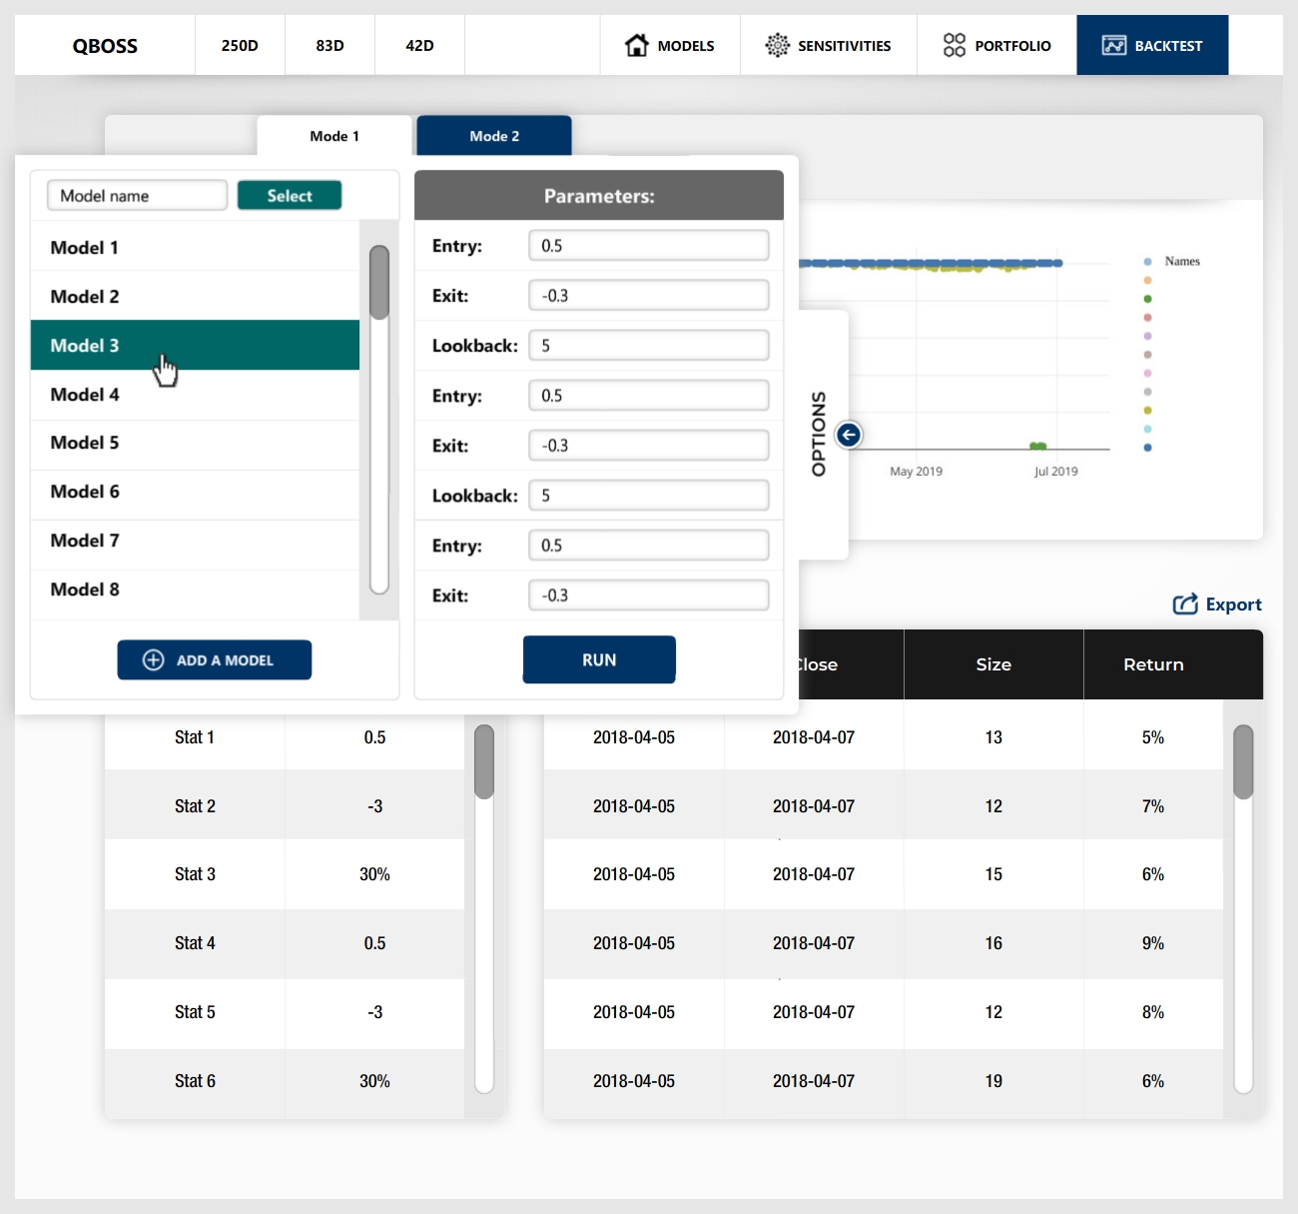Open the Models home icon

[x=636, y=45]
